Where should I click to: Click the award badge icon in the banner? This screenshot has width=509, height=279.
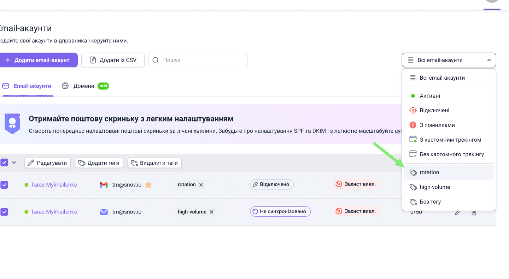pos(12,123)
